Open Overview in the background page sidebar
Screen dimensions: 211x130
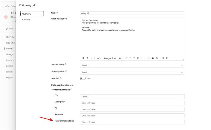(10, 37)
